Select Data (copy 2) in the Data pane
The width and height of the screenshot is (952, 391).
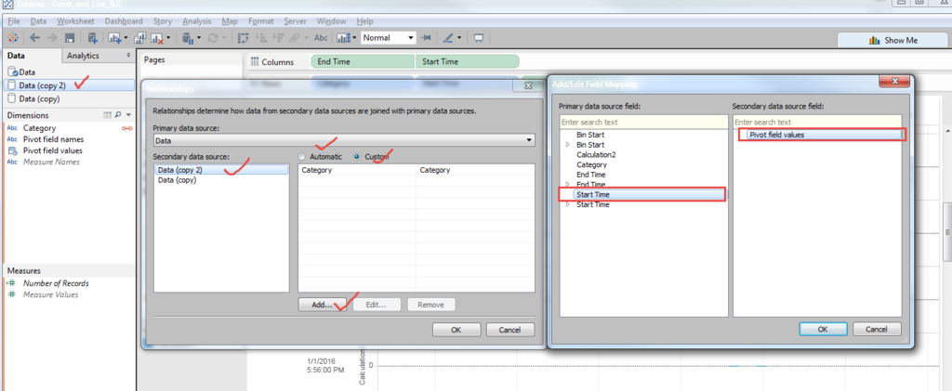[68, 85]
